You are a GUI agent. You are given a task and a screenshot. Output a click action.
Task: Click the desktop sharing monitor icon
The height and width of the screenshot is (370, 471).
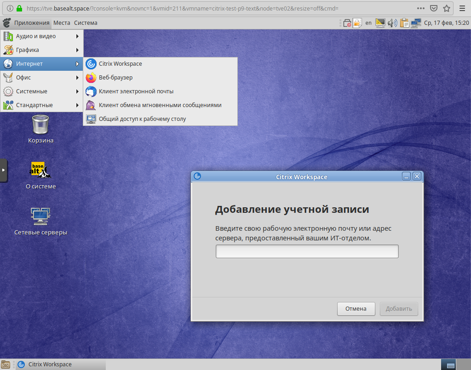[91, 119]
